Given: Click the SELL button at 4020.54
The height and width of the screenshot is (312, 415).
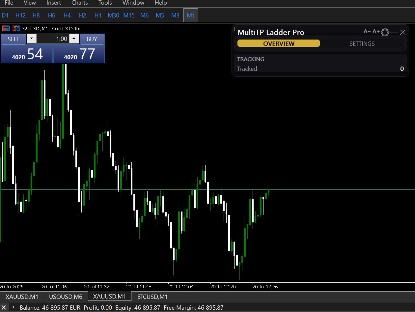Looking at the screenshot, I should [x=27, y=48].
